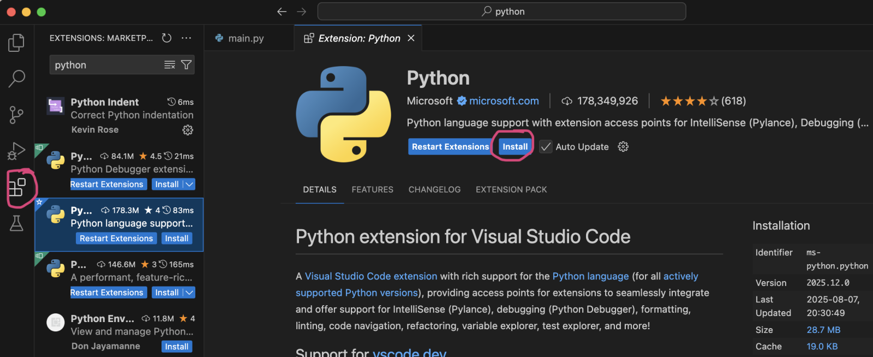Open the Explorer view in activity bar
The height and width of the screenshot is (357, 873).
point(16,43)
